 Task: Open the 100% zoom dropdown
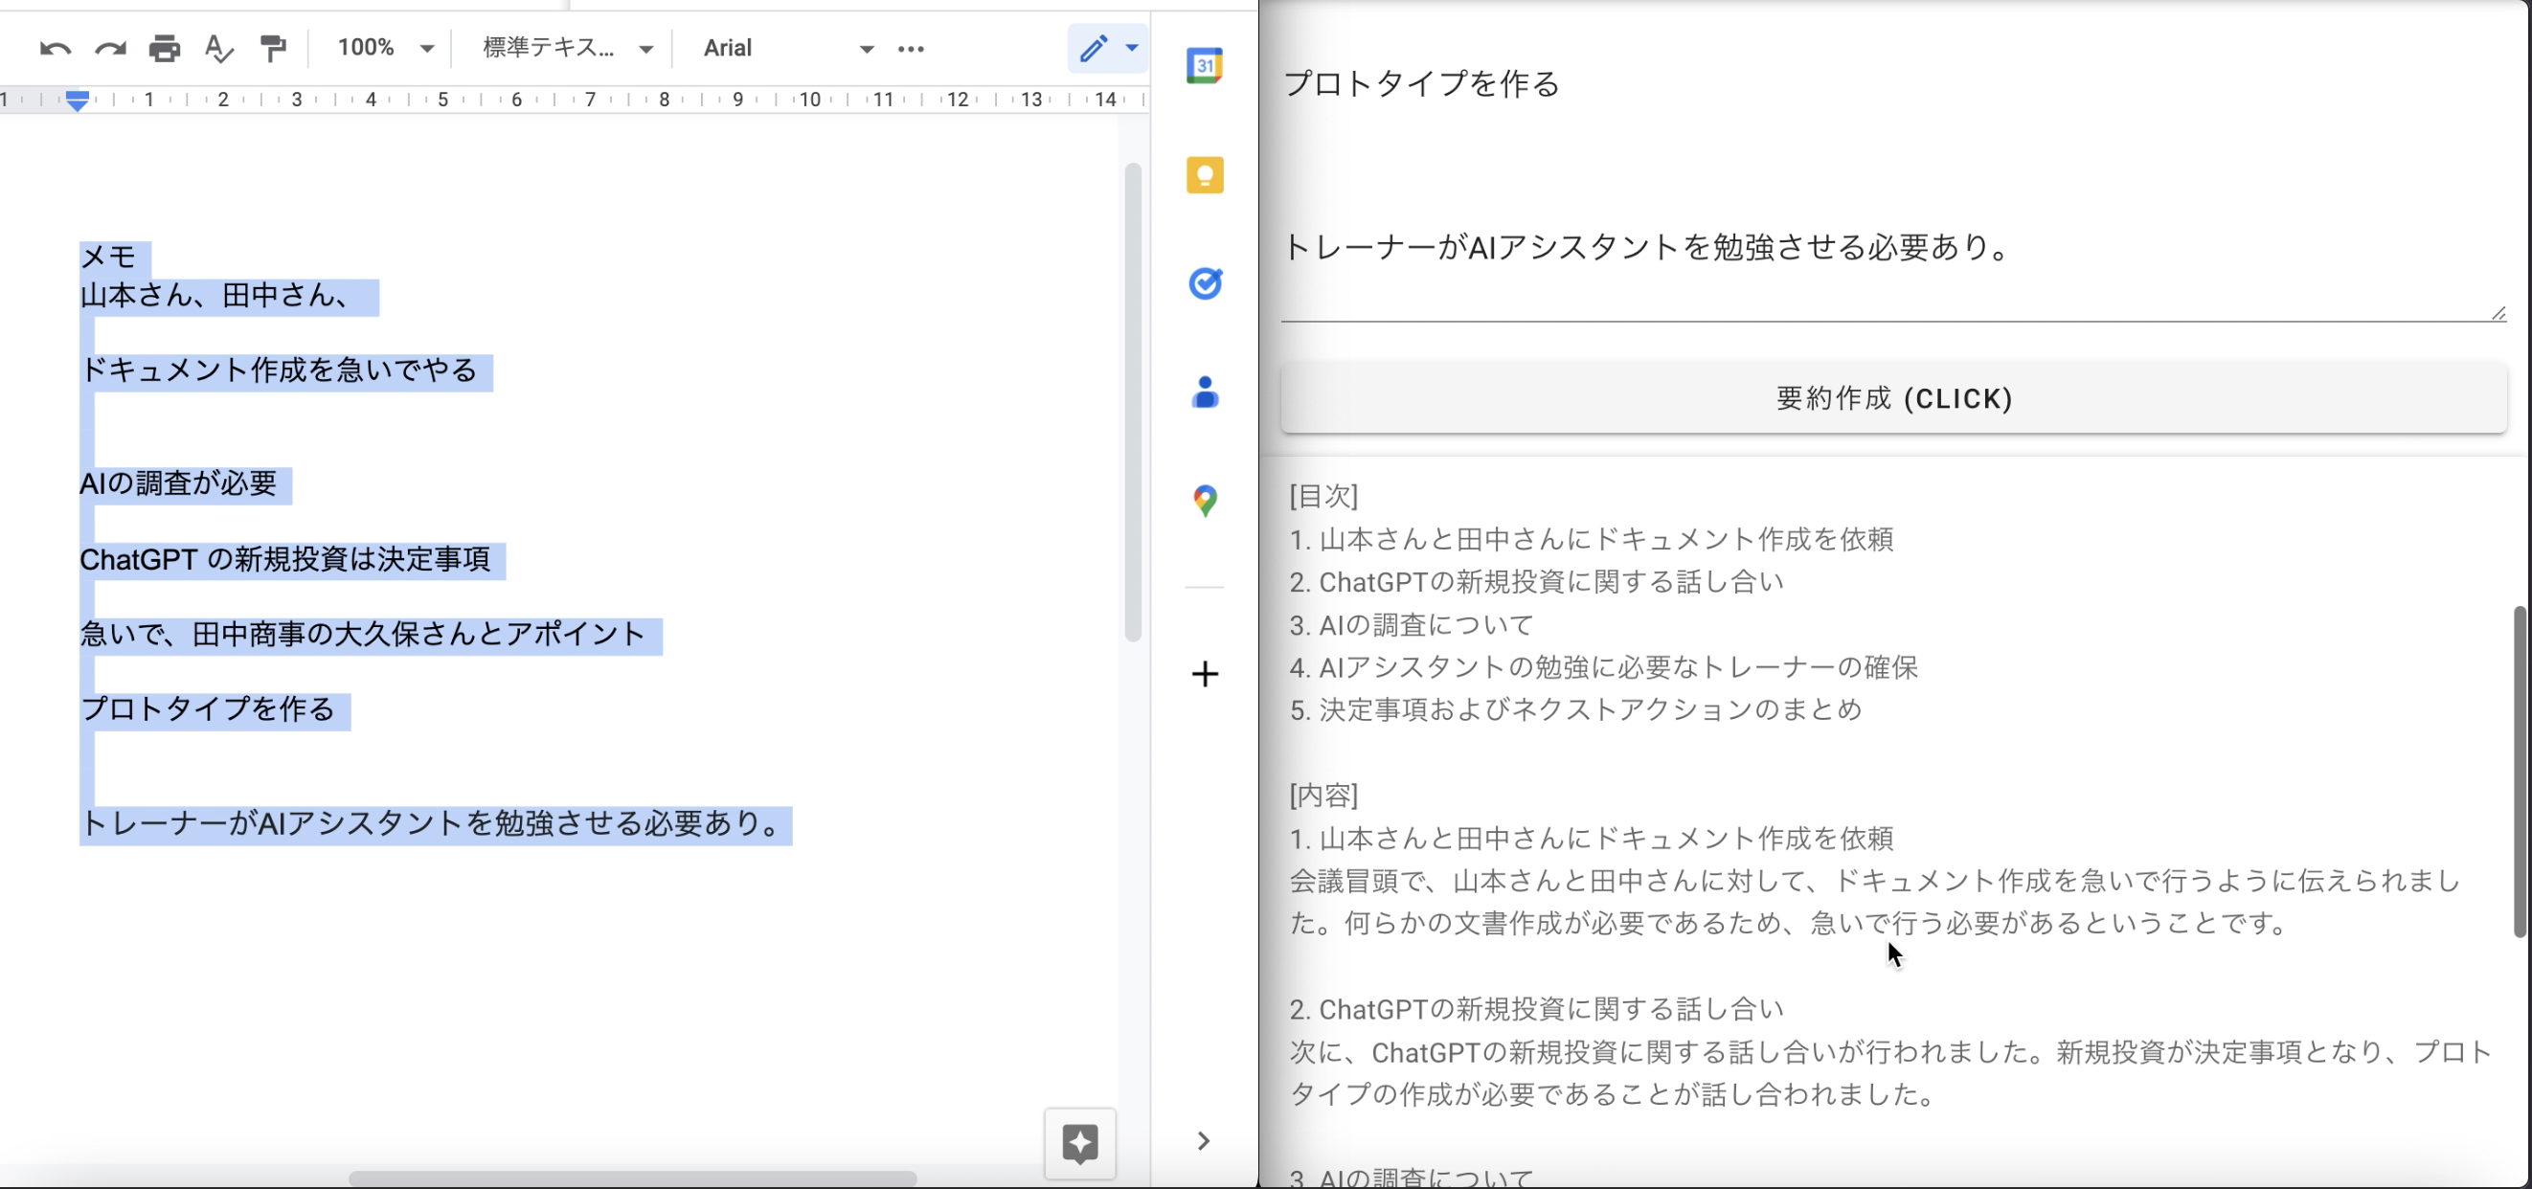tap(384, 48)
